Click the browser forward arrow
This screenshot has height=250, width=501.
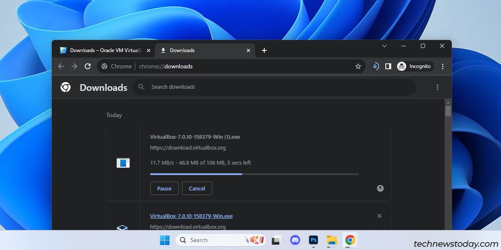[74, 66]
